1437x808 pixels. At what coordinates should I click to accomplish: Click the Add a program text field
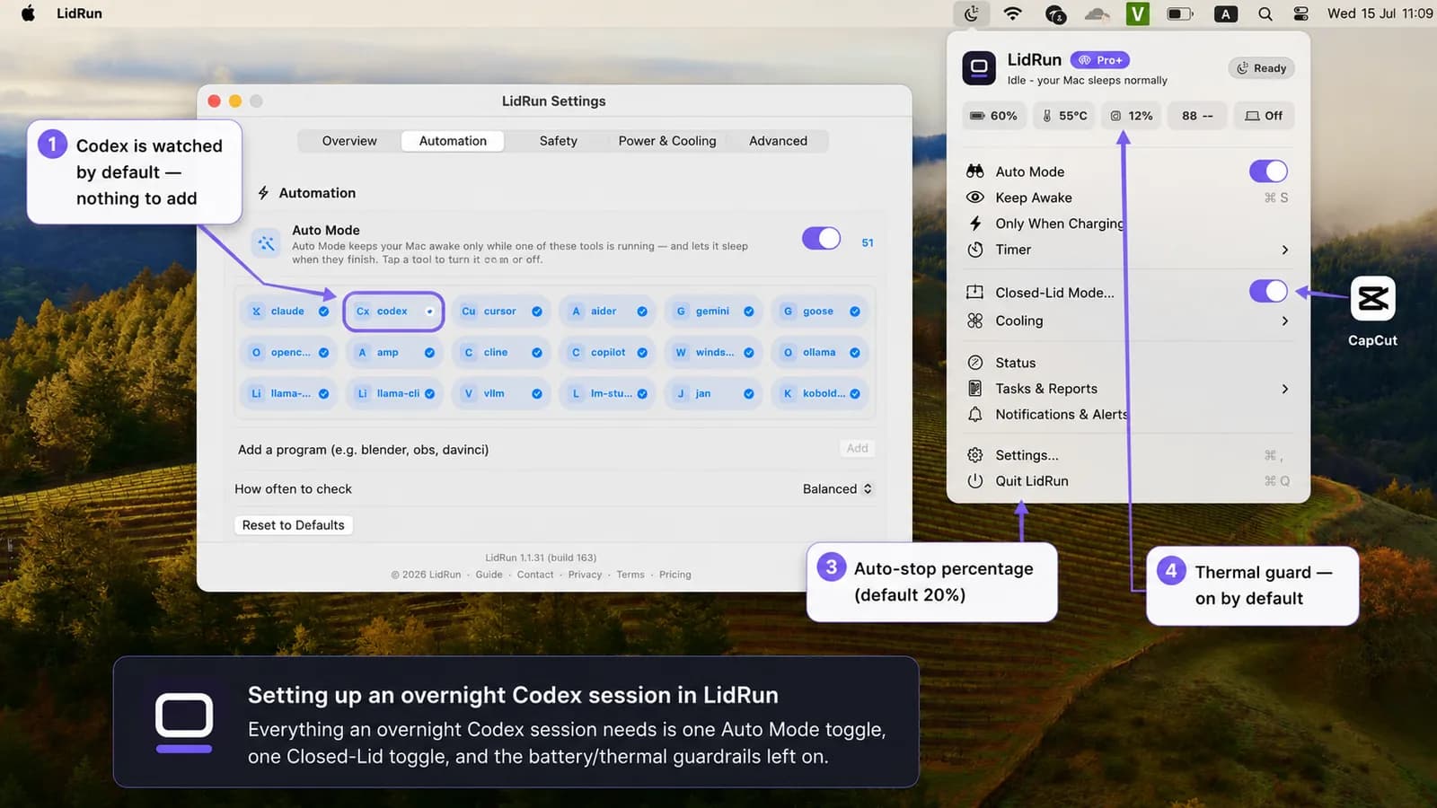(x=534, y=450)
